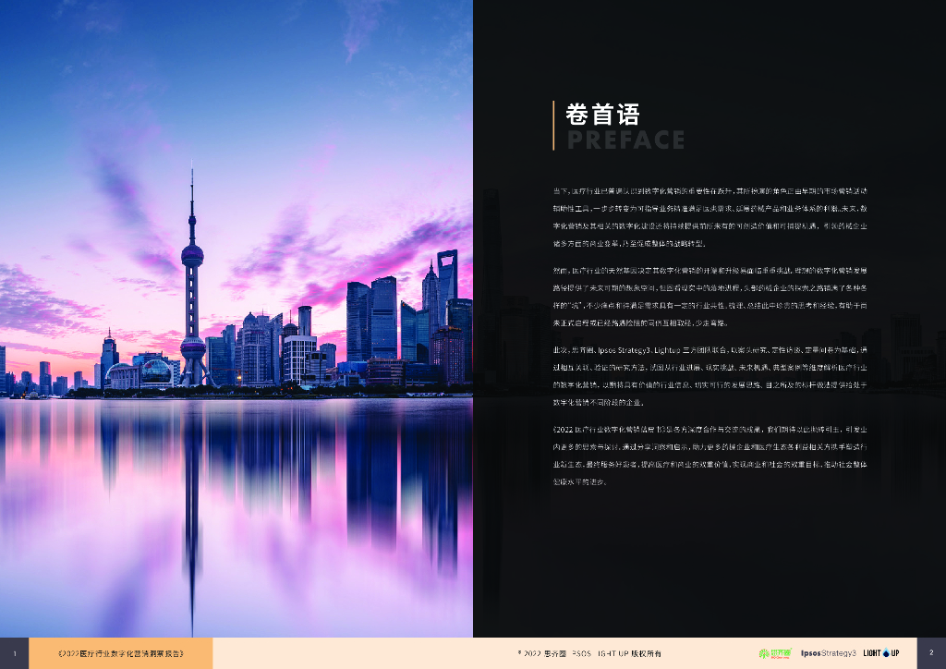Click page number 2 in footer
Image resolution: width=946 pixels, height=669 pixels.
pos(931,653)
